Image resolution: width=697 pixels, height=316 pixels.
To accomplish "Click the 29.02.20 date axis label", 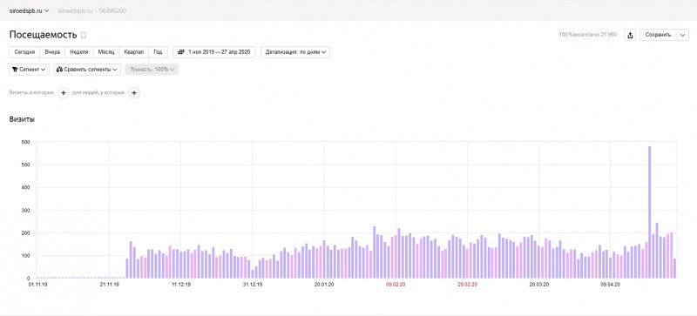I will [x=467, y=284].
